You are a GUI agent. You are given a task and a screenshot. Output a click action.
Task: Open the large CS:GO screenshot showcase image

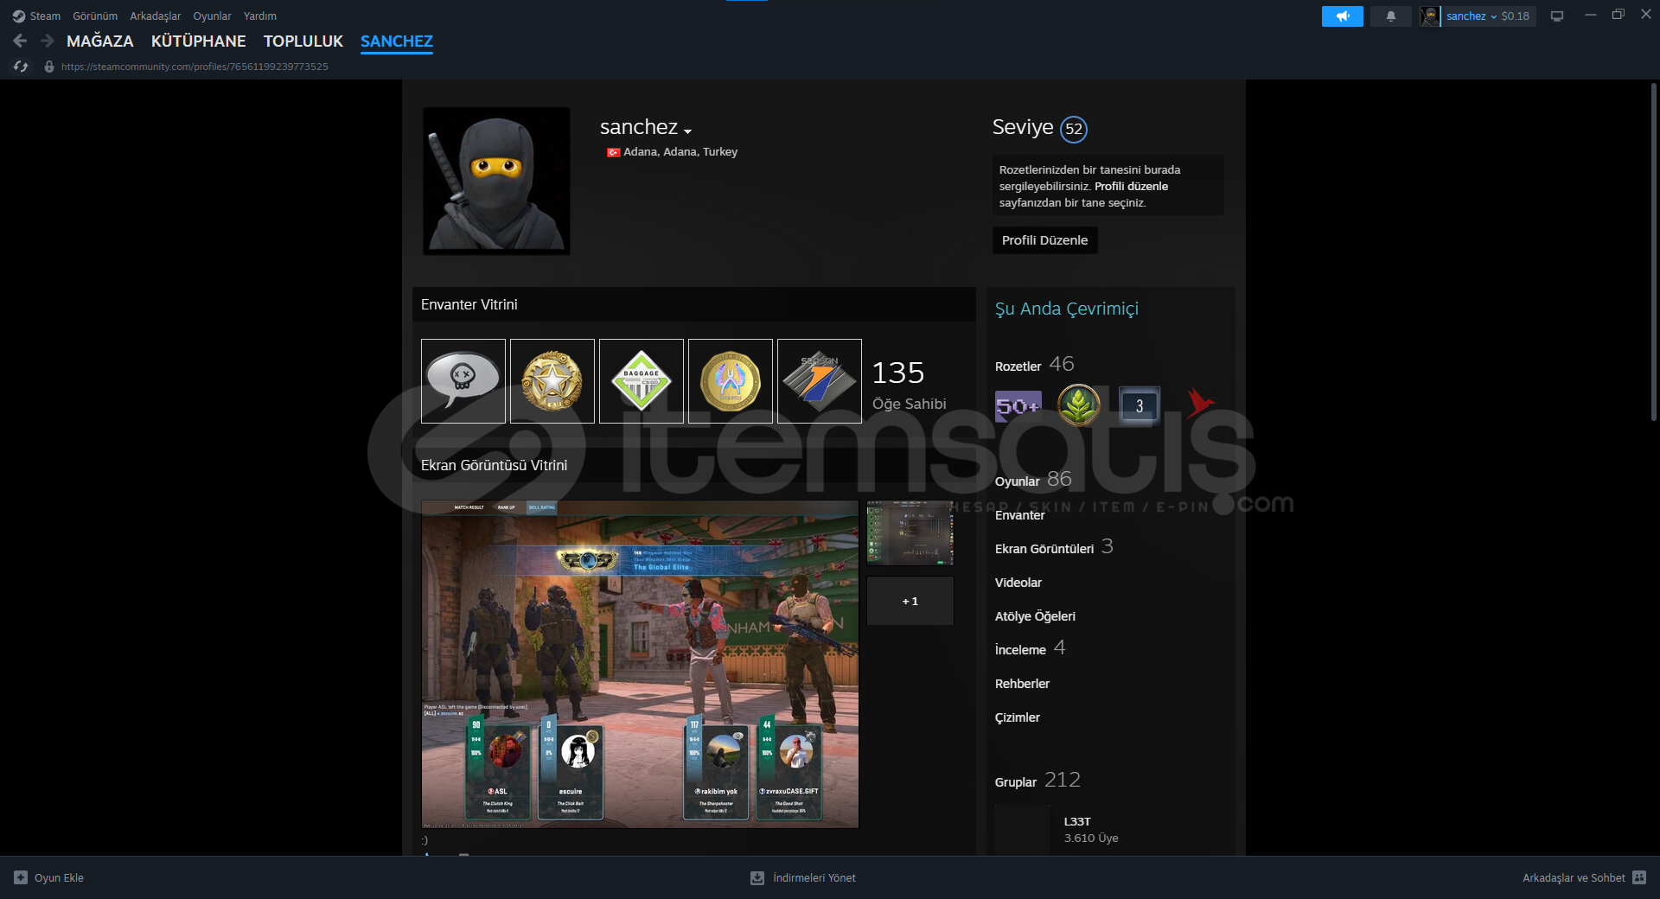[x=640, y=664]
